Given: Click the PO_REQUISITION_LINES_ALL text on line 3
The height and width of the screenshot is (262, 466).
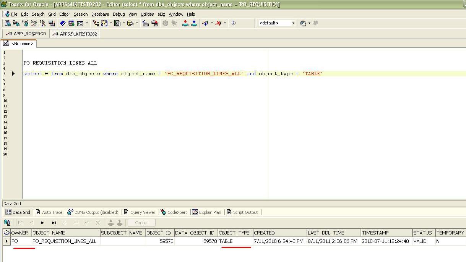Looking at the screenshot, I should (60, 63).
